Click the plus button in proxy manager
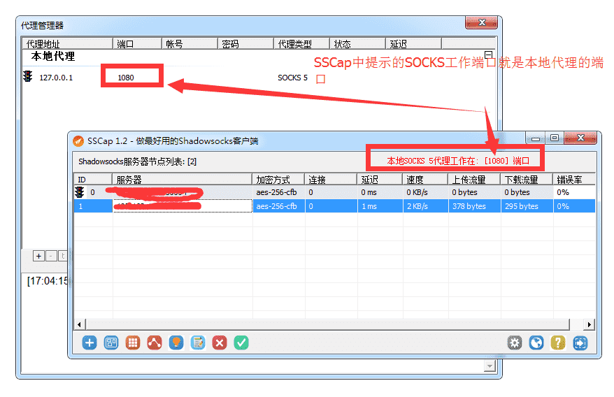The image size is (614, 397). click(39, 256)
